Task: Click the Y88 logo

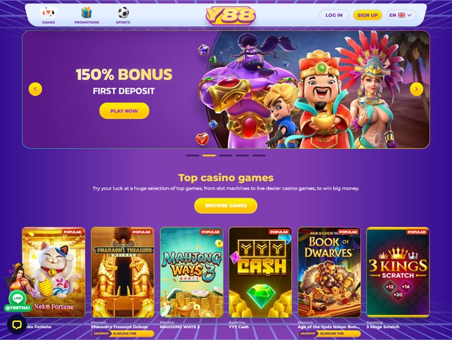Action: [x=231, y=15]
